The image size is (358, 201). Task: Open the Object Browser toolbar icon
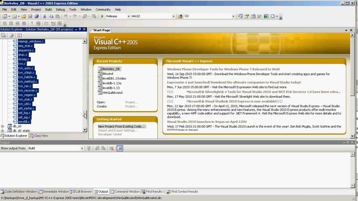click(253, 16)
